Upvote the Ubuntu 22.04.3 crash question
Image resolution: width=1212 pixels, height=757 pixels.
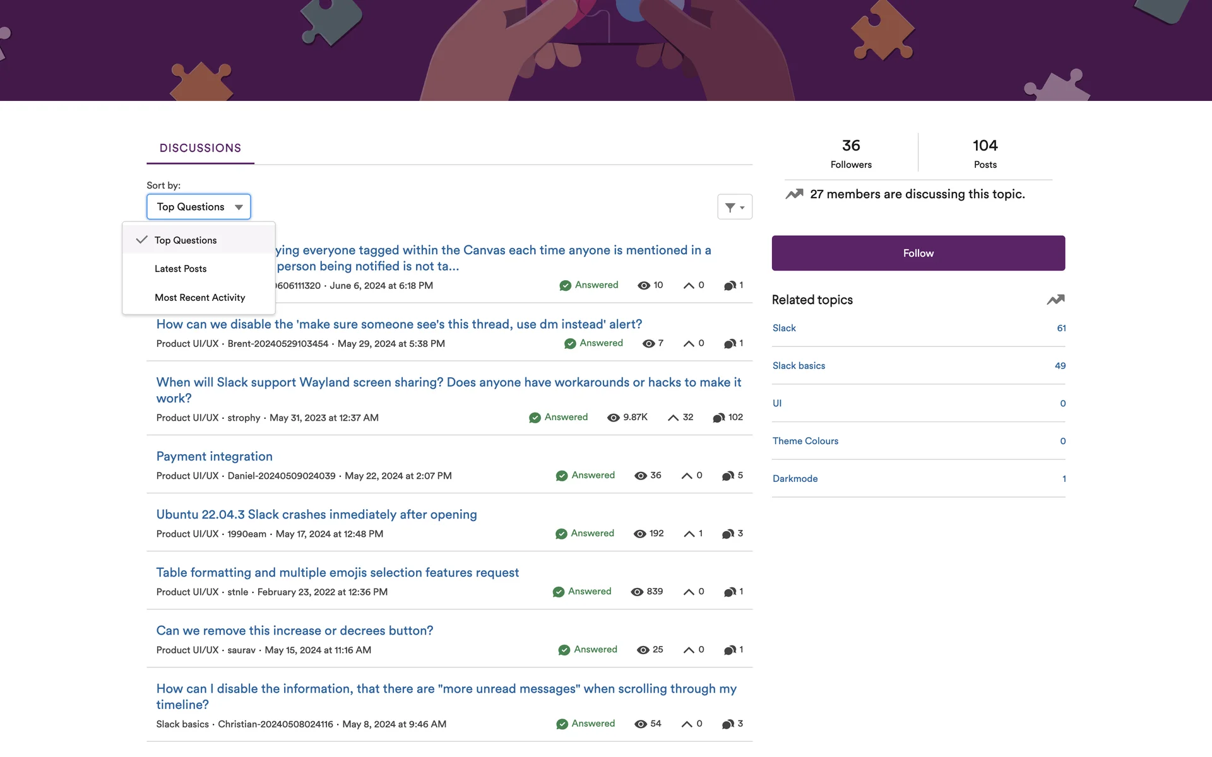(689, 534)
